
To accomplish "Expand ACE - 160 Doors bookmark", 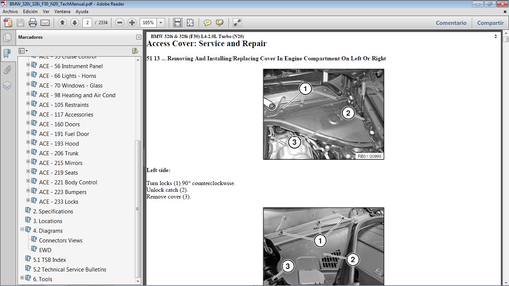I will (28, 123).
